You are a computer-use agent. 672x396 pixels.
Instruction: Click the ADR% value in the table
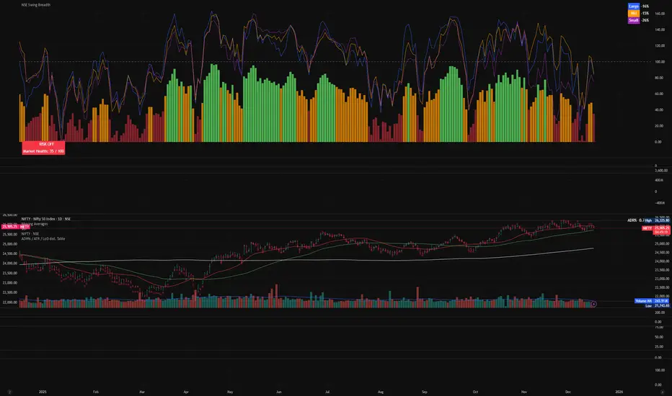(x=642, y=220)
